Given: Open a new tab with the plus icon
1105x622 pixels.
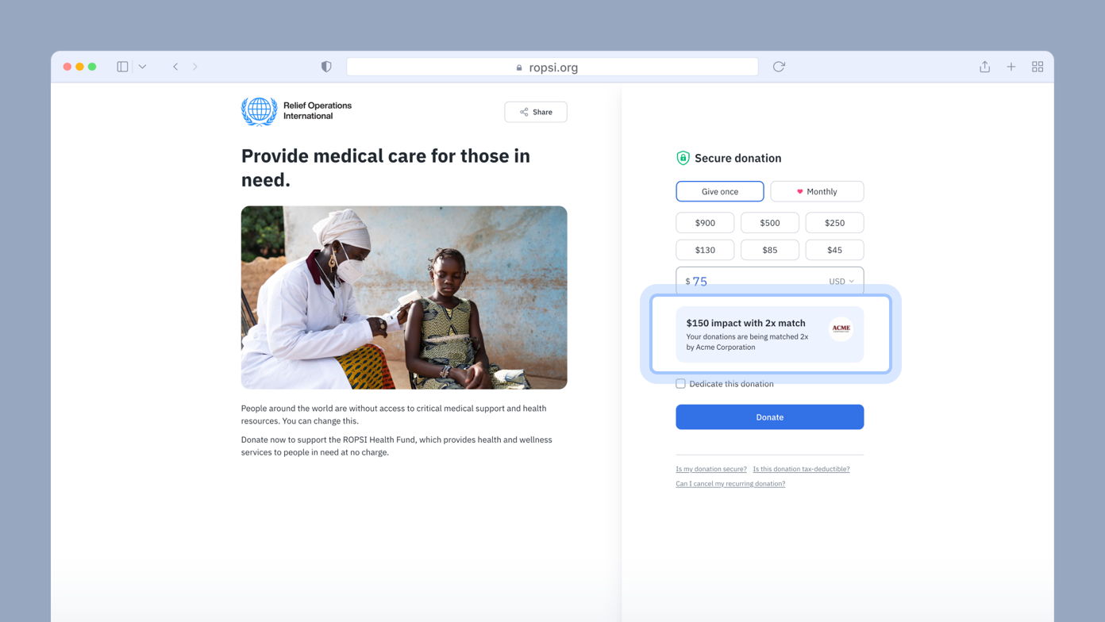Looking at the screenshot, I should pyautogui.click(x=1011, y=67).
